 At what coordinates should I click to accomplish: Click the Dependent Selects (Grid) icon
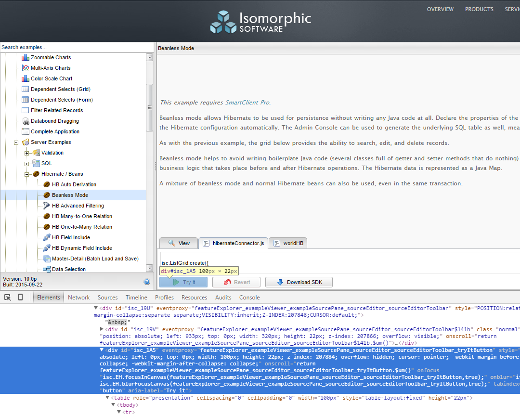tap(26, 89)
